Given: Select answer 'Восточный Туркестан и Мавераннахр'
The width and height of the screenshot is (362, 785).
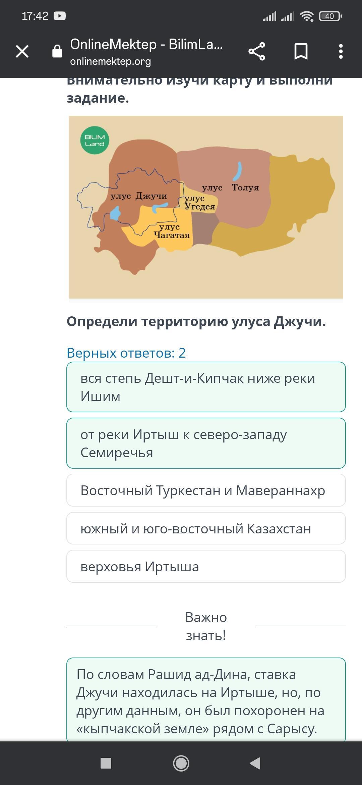Looking at the screenshot, I should tap(206, 490).
